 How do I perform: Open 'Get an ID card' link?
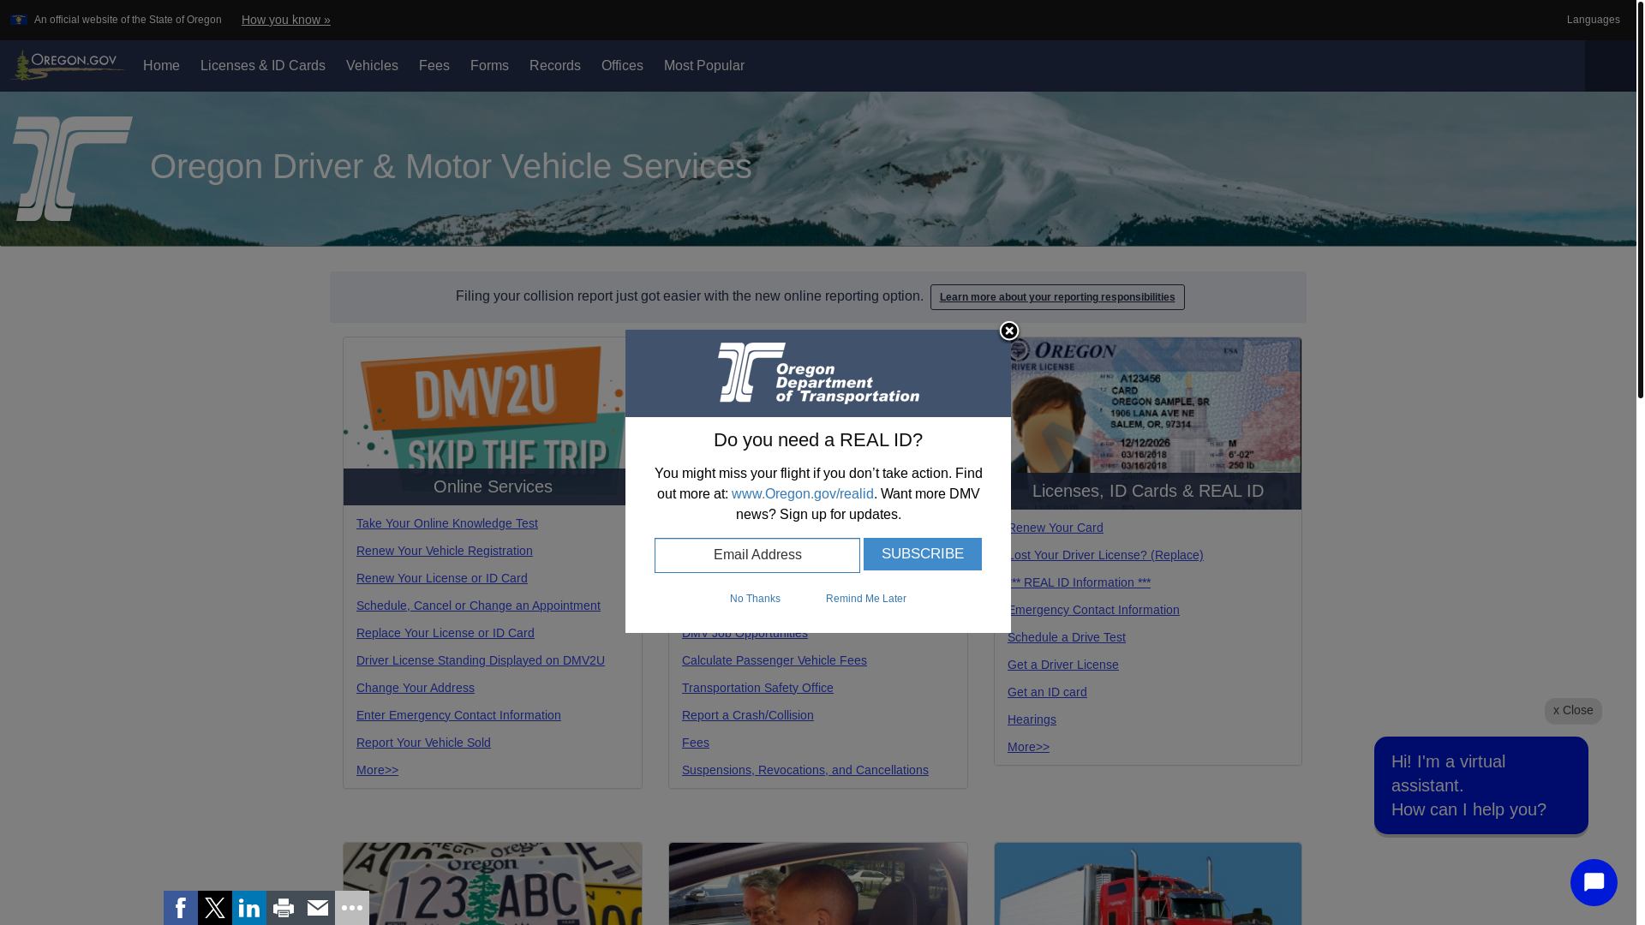click(1047, 692)
